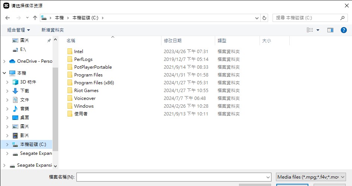Select 3D 物件 icon in sidebar

tap(15, 82)
